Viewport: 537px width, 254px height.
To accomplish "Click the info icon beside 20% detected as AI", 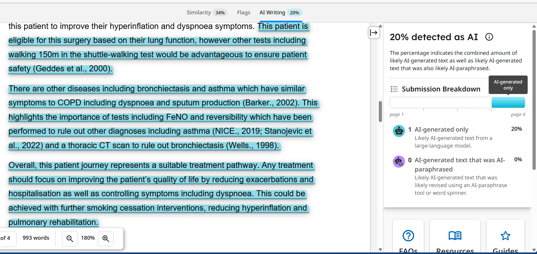I will tap(489, 37).
